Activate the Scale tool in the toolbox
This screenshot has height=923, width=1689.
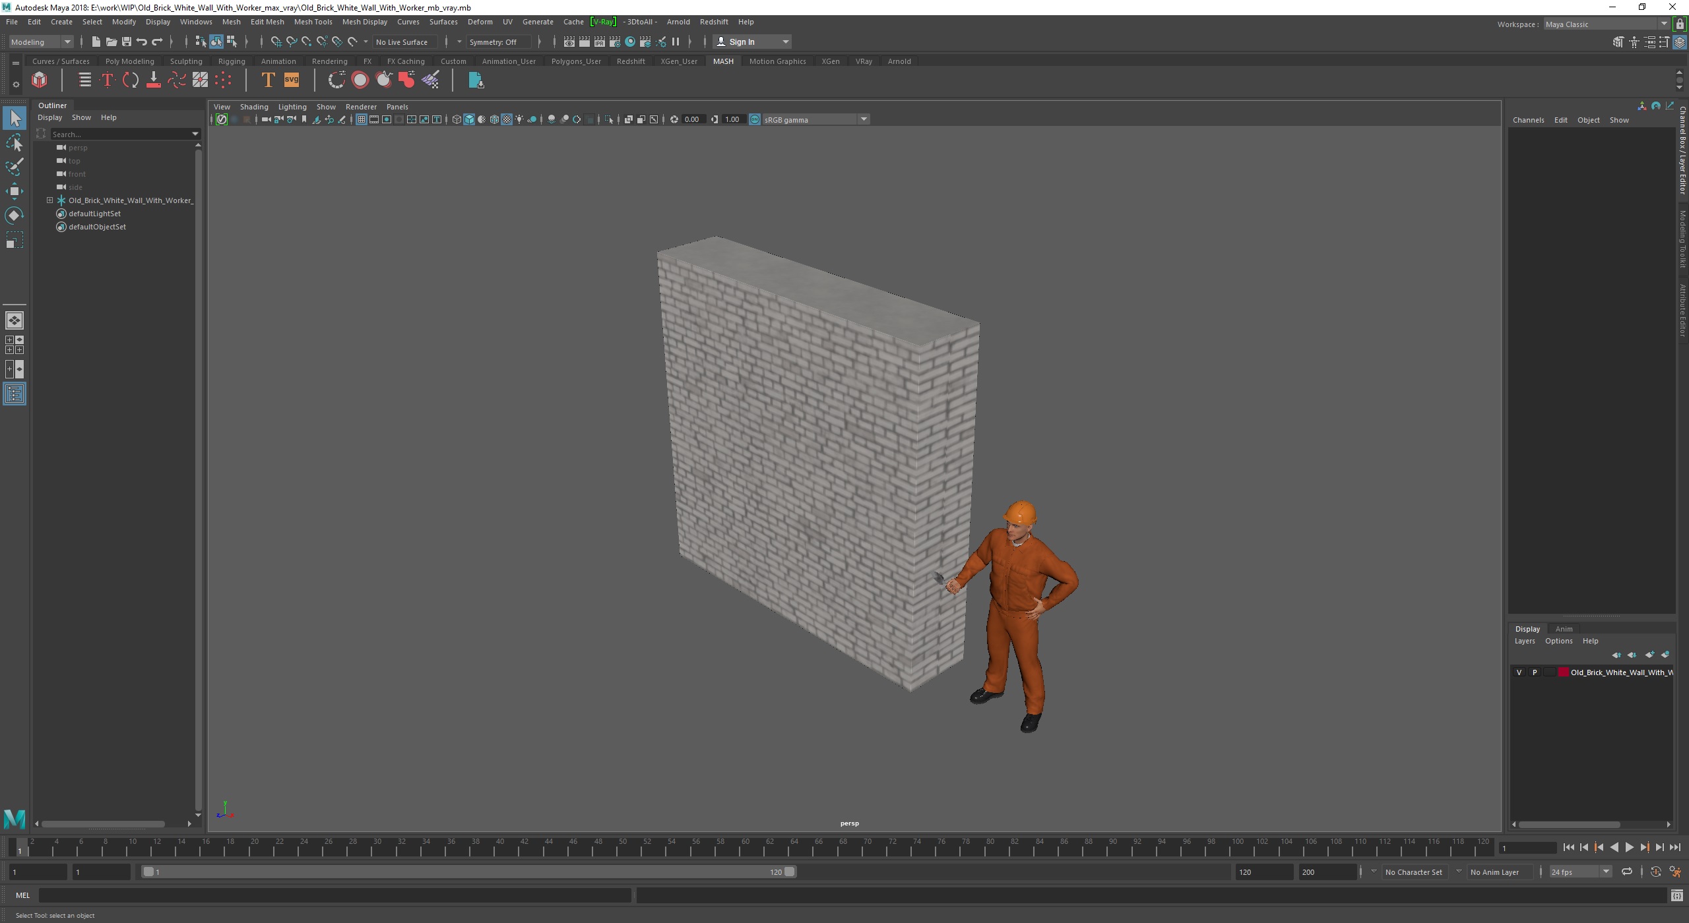coord(15,240)
